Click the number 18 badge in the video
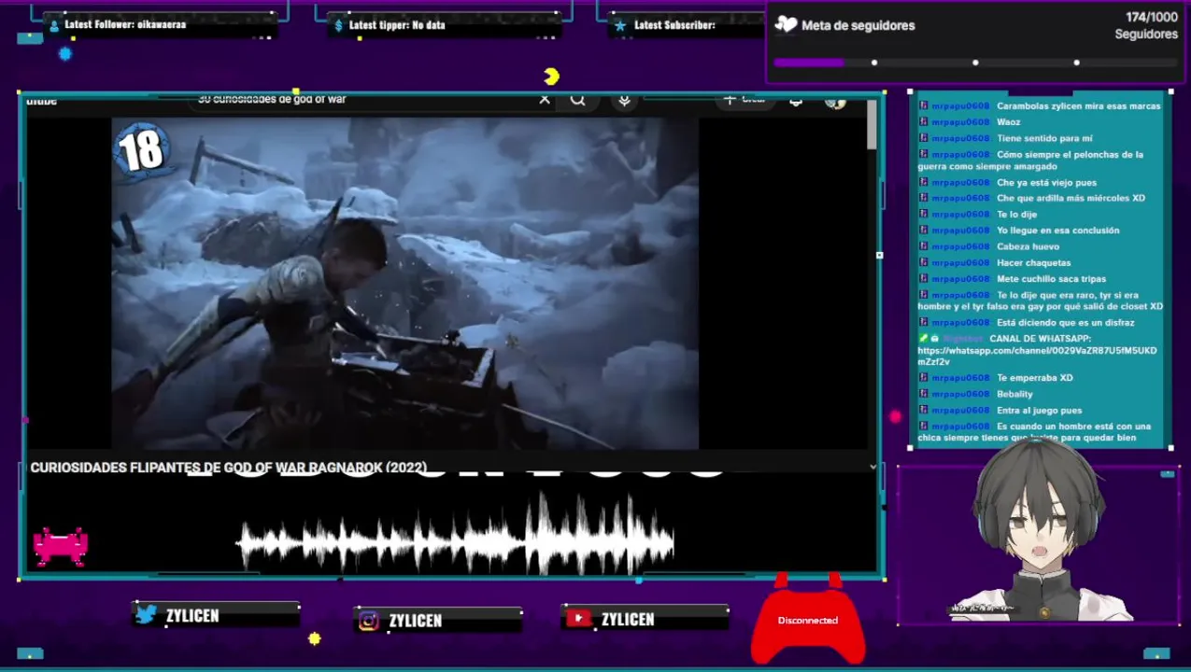 click(141, 151)
